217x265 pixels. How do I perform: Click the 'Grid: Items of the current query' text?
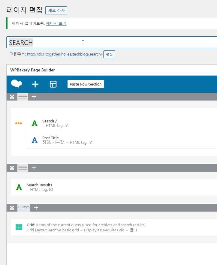point(86,225)
